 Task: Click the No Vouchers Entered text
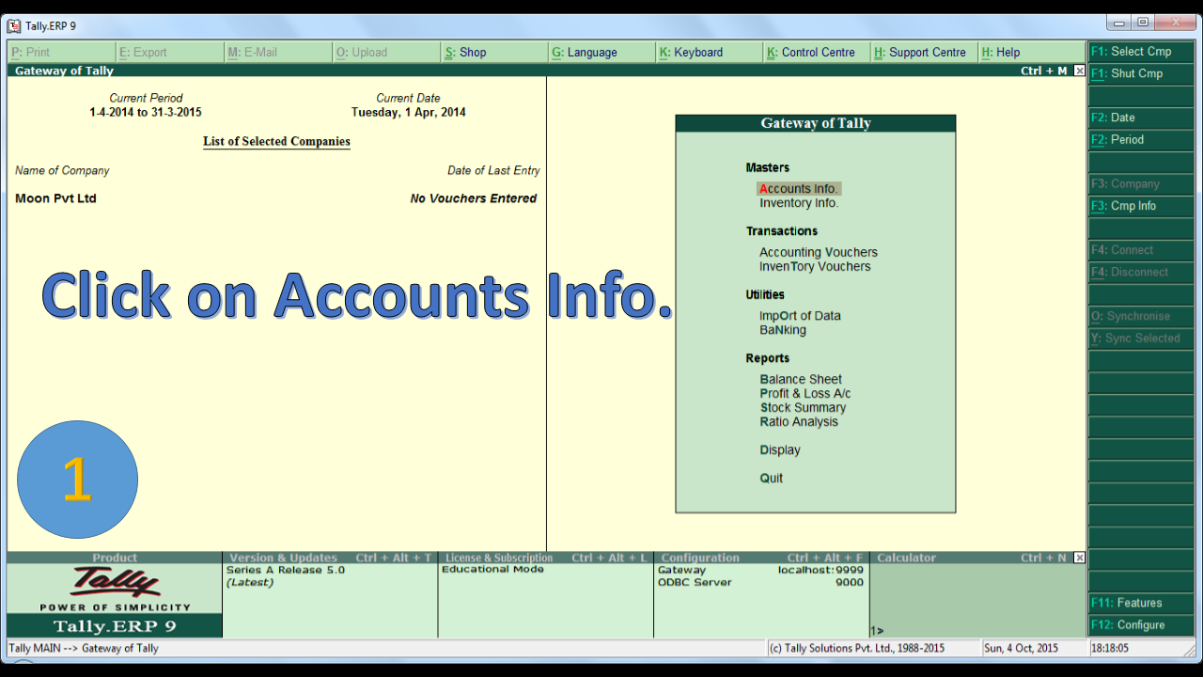tap(474, 198)
